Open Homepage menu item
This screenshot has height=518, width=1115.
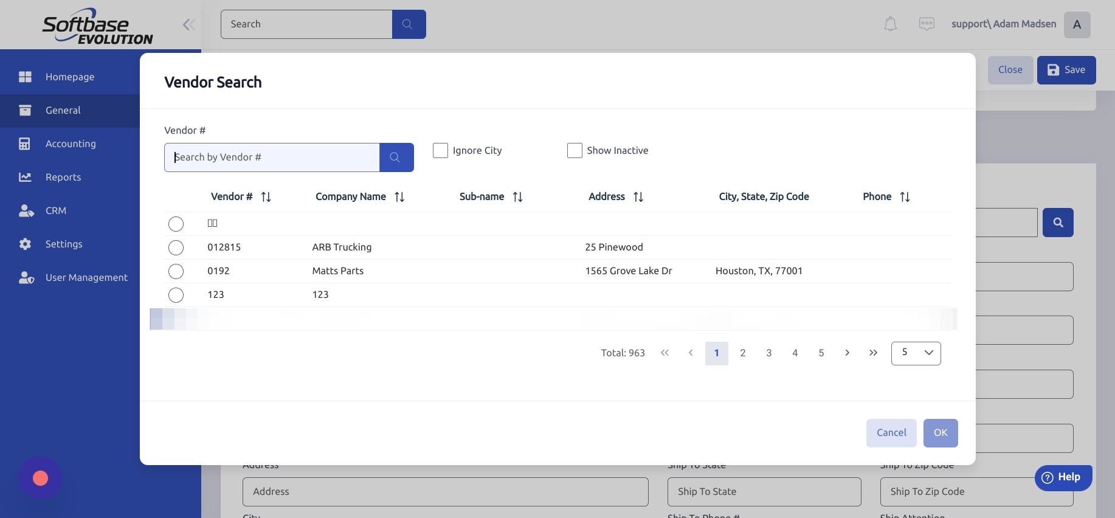70,77
